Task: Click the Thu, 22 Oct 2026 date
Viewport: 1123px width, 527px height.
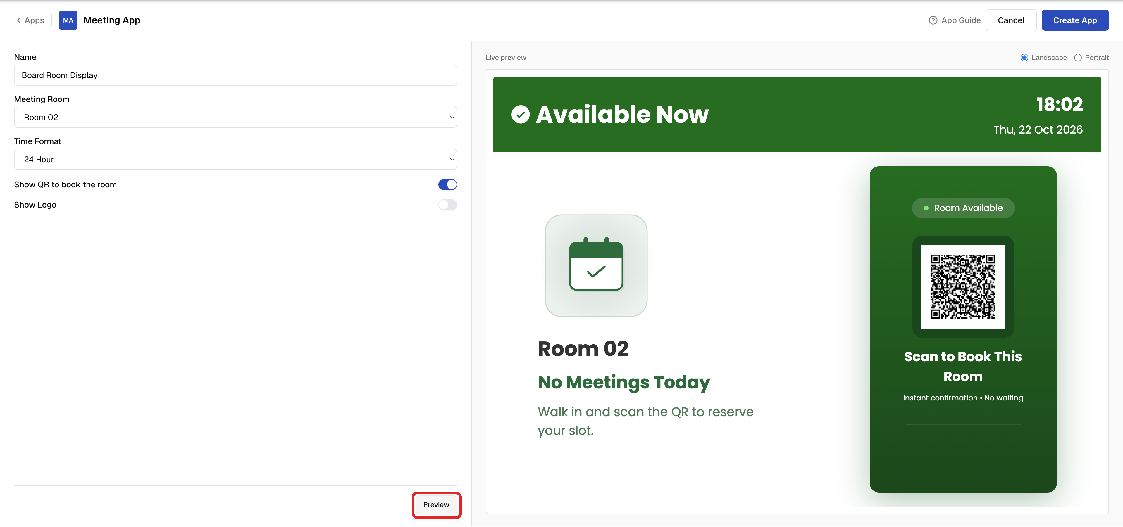Action: click(x=1038, y=130)
